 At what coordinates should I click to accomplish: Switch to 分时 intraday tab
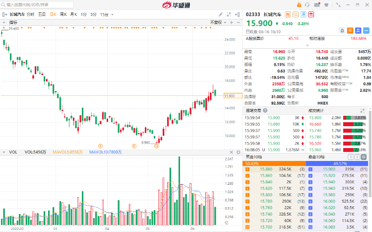[x=30, y=14]
